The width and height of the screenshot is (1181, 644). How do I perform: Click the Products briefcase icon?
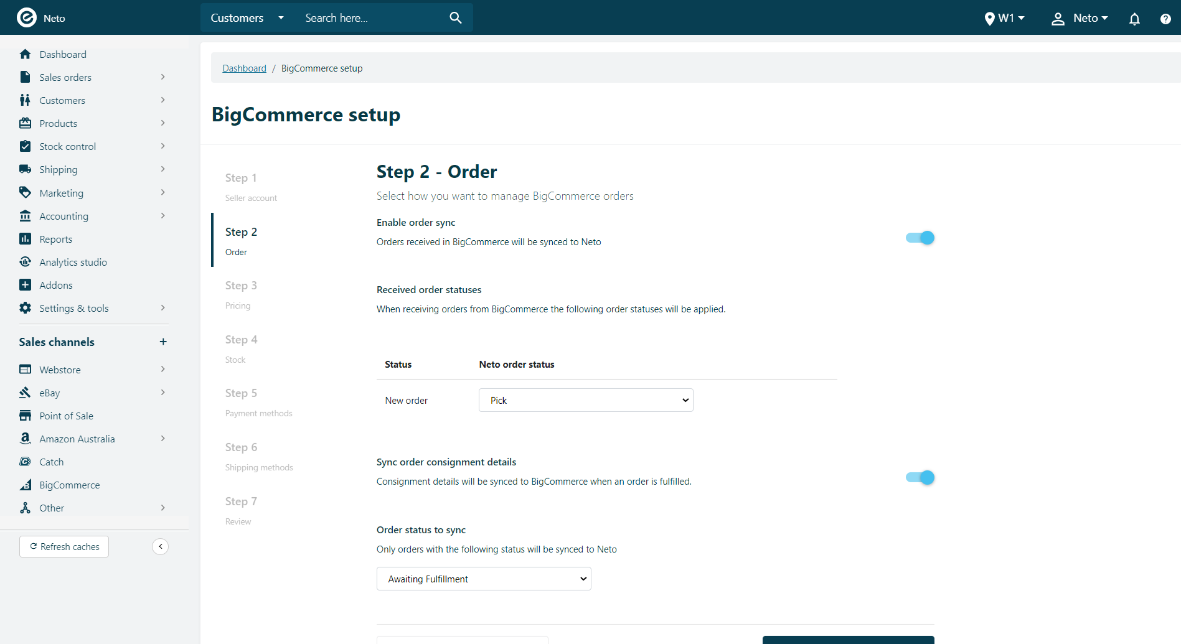[25, 123]
